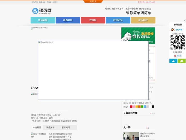
Task: Switch to the 装修知识 tab
Action: tap(50, 127)
